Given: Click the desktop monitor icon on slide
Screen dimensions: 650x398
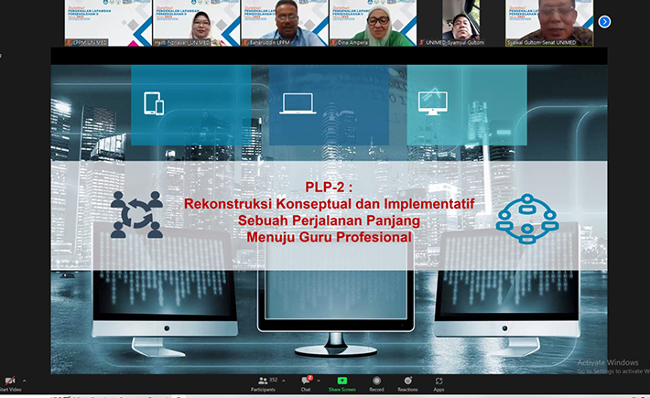Looking at the screenshot, I should coord(433,103).
